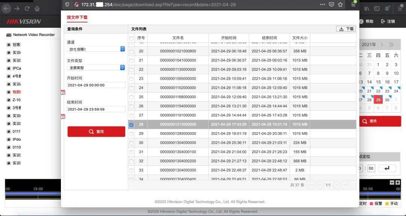Open the Firefox account icon

387,9
